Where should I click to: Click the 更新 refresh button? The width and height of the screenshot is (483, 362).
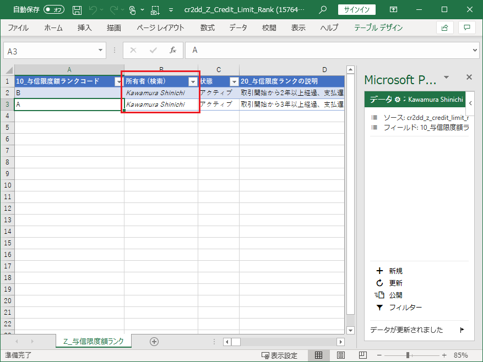pyautogui.click(x=389, y=283)
